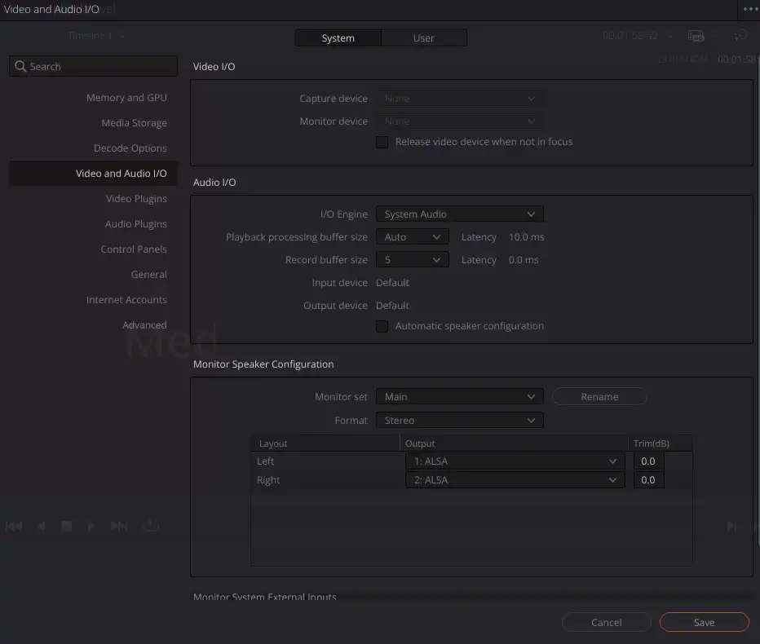Switch to the System tab

click(338, 37)
